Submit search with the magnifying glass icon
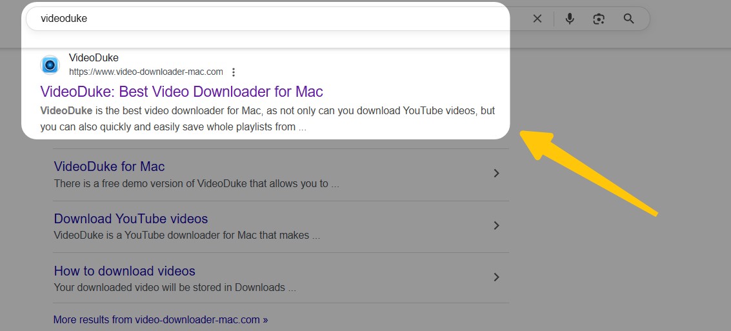Screen dimensions: 731x331 click(629, 19)
